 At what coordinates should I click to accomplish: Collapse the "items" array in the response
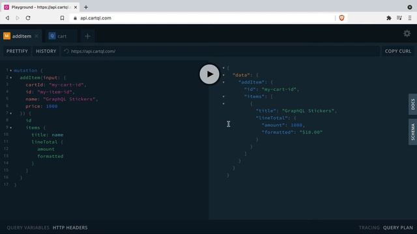click(223, 97)
